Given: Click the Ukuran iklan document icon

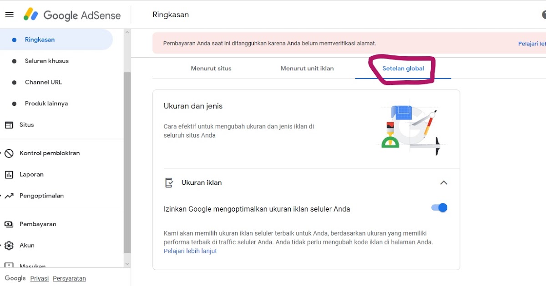Looking at the screenshot, I should [169, 182].
